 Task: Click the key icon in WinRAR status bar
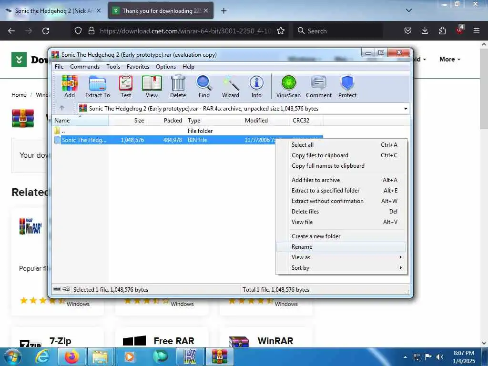click(x=66, y=289)
